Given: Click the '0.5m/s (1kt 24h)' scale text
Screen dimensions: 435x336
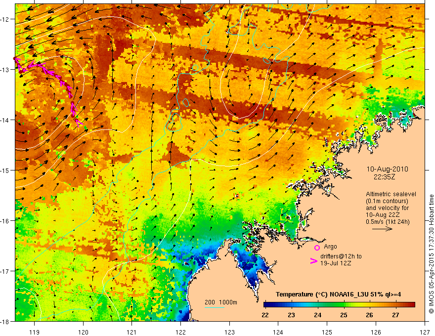Looking at the screenshot, I should tap(388, 221).
